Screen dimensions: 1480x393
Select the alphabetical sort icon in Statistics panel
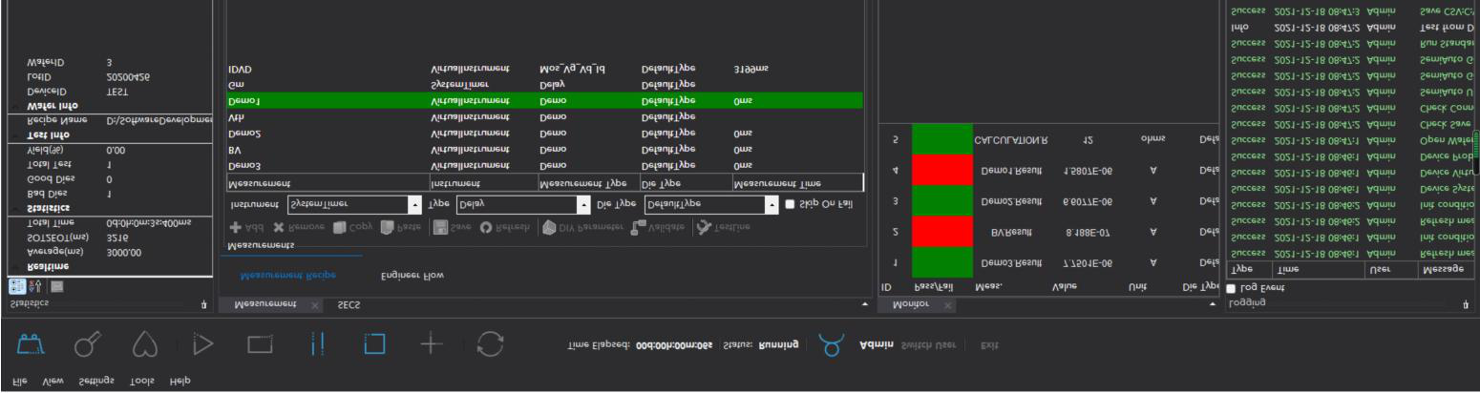pos(36,285)
